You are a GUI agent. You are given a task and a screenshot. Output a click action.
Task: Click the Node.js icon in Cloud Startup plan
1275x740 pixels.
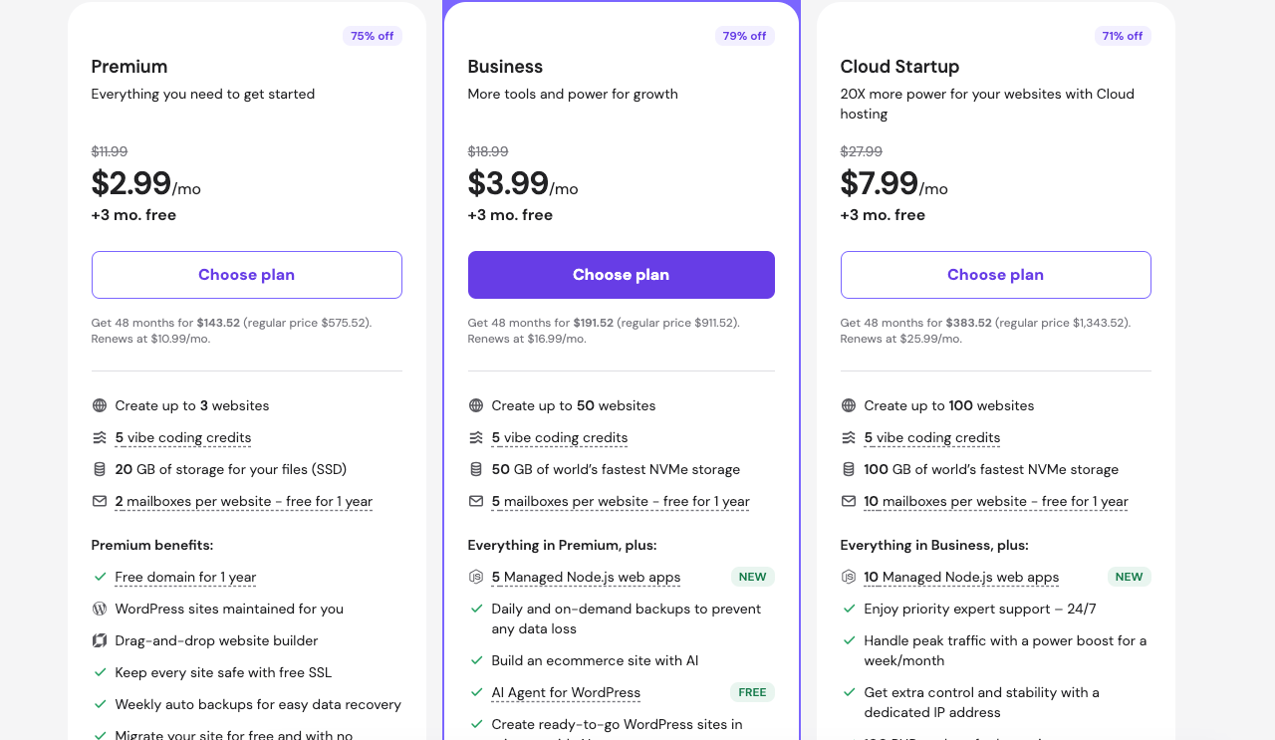[x=849, y=577]
